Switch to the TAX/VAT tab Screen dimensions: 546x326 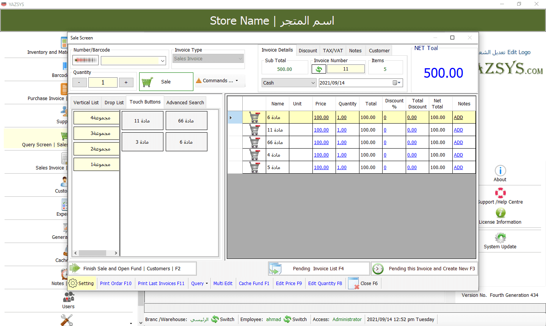(x=333, y=51)
